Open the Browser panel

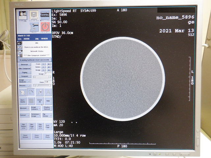pyautogui.click(x=25, y=64)
